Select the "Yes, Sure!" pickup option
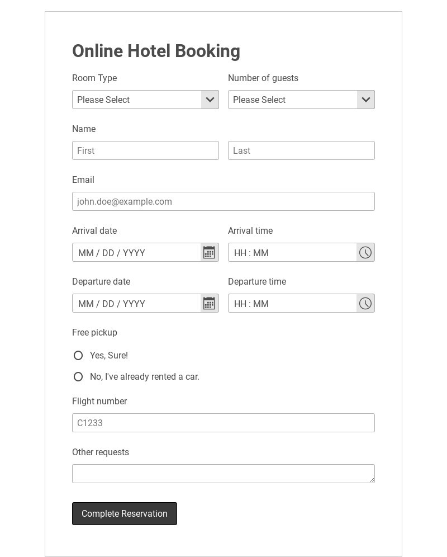Viewport: 447px width, 557px height. 78,356
